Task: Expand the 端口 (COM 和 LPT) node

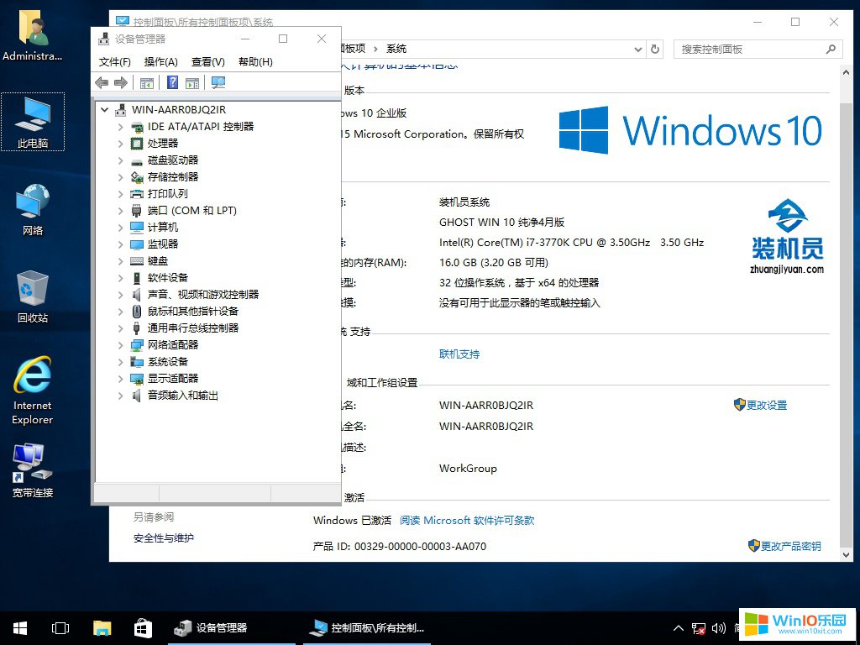Action: (x=120, y=211)
